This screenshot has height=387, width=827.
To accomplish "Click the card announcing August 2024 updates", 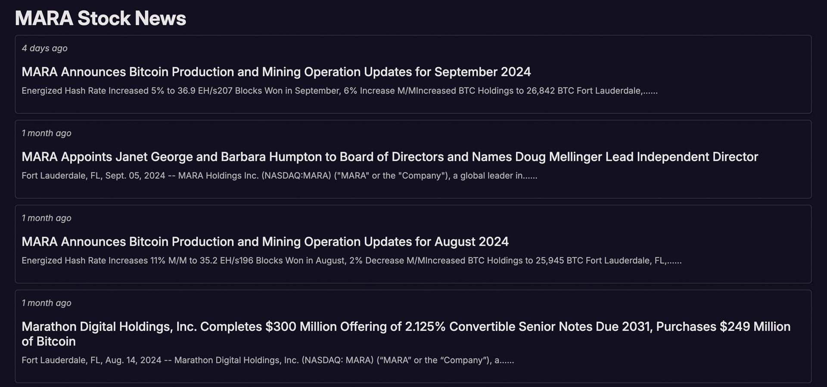I will point(413,243).
